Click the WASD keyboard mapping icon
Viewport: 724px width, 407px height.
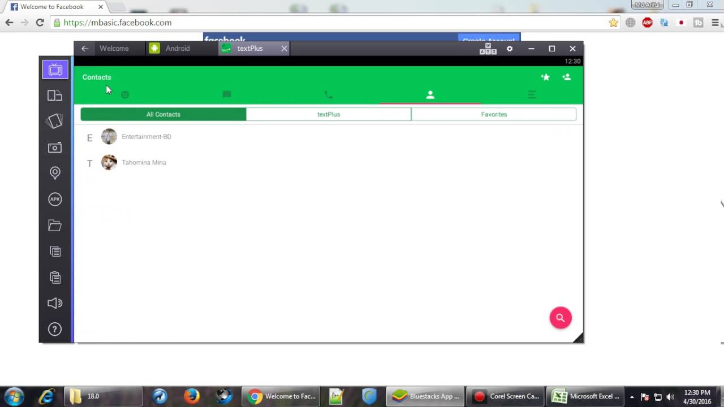click(488, 49)
